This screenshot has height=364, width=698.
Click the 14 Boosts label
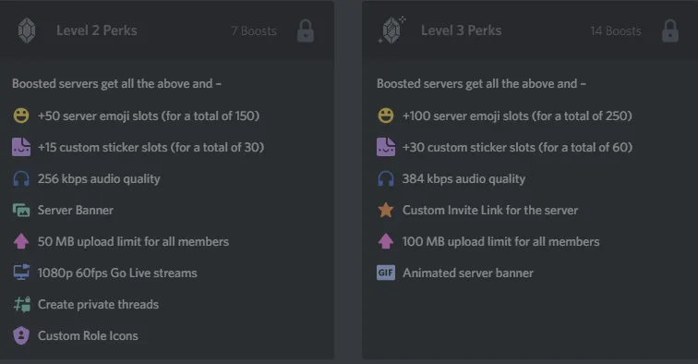coord(616,30)
